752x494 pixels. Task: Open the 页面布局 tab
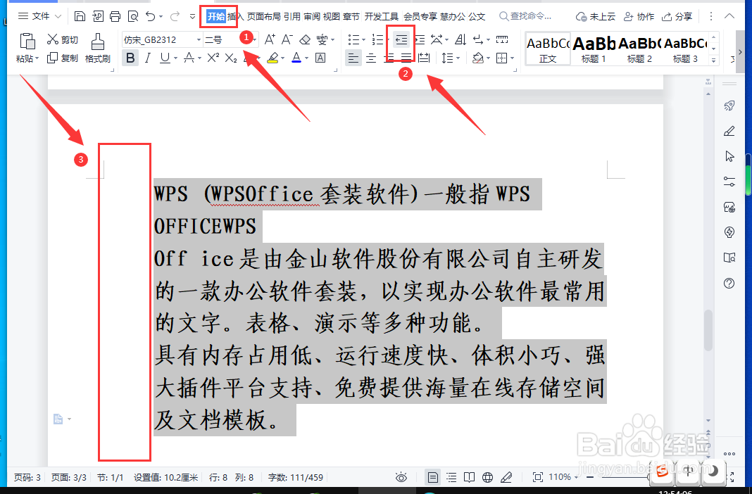tap(264, 17)
